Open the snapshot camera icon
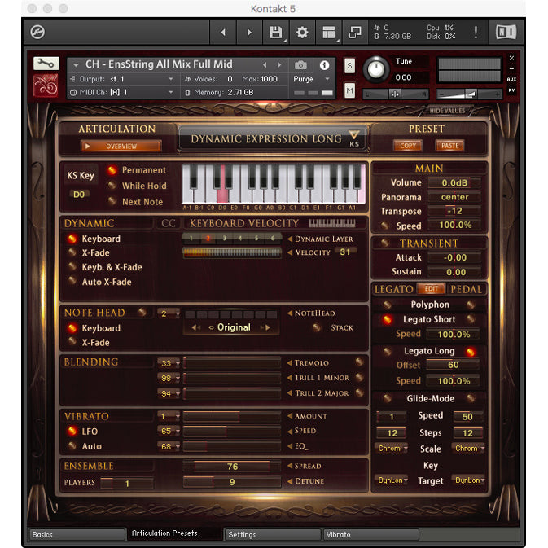This screenshot has height=548, width=548. coord(300,65)
